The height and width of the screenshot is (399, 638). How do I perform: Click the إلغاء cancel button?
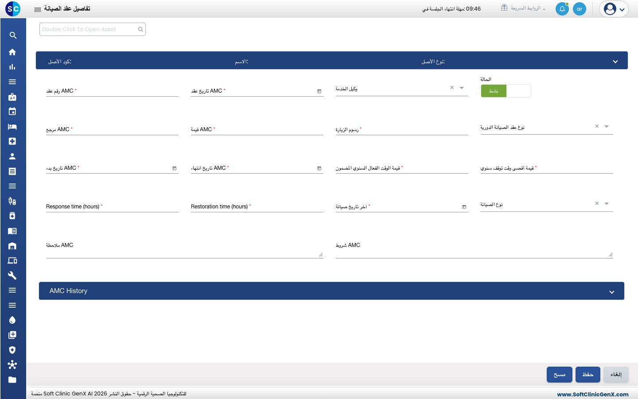point(616,375)
